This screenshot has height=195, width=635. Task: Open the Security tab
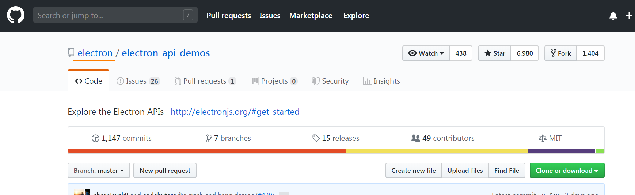[x=330, y=81]
